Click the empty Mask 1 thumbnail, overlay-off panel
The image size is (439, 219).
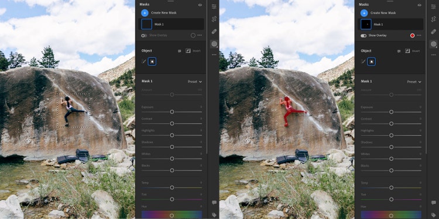pos(146,25)
